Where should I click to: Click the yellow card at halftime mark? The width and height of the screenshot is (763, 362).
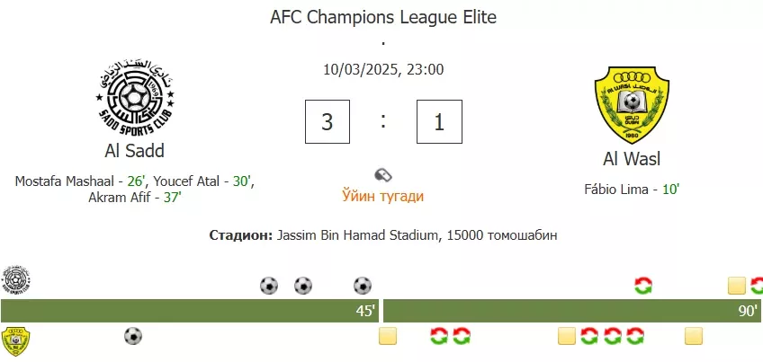point(388,336)
